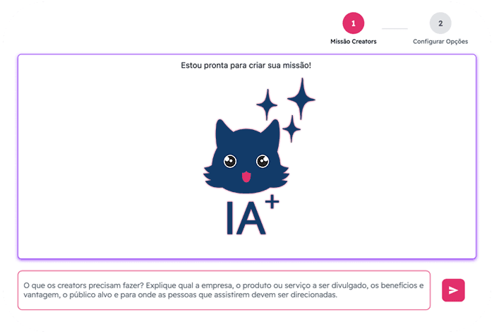The image size is (494, 334).
Task: Switch to Configurar Opções step label
Action: 440,42
